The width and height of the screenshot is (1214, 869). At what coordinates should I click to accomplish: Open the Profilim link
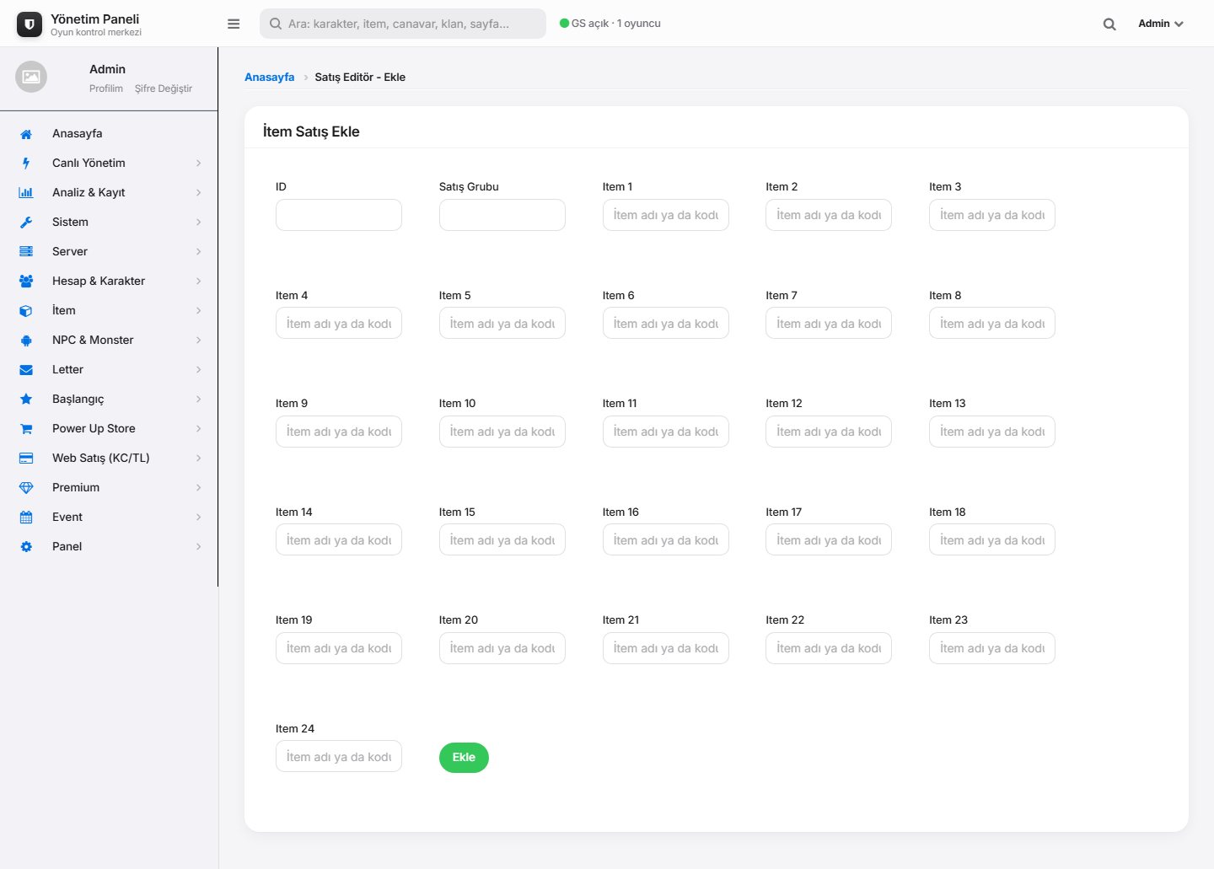click(x=106, y=89)
